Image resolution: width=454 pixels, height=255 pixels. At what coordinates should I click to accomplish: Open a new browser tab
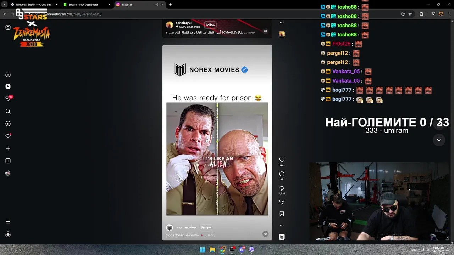[170, 5]
